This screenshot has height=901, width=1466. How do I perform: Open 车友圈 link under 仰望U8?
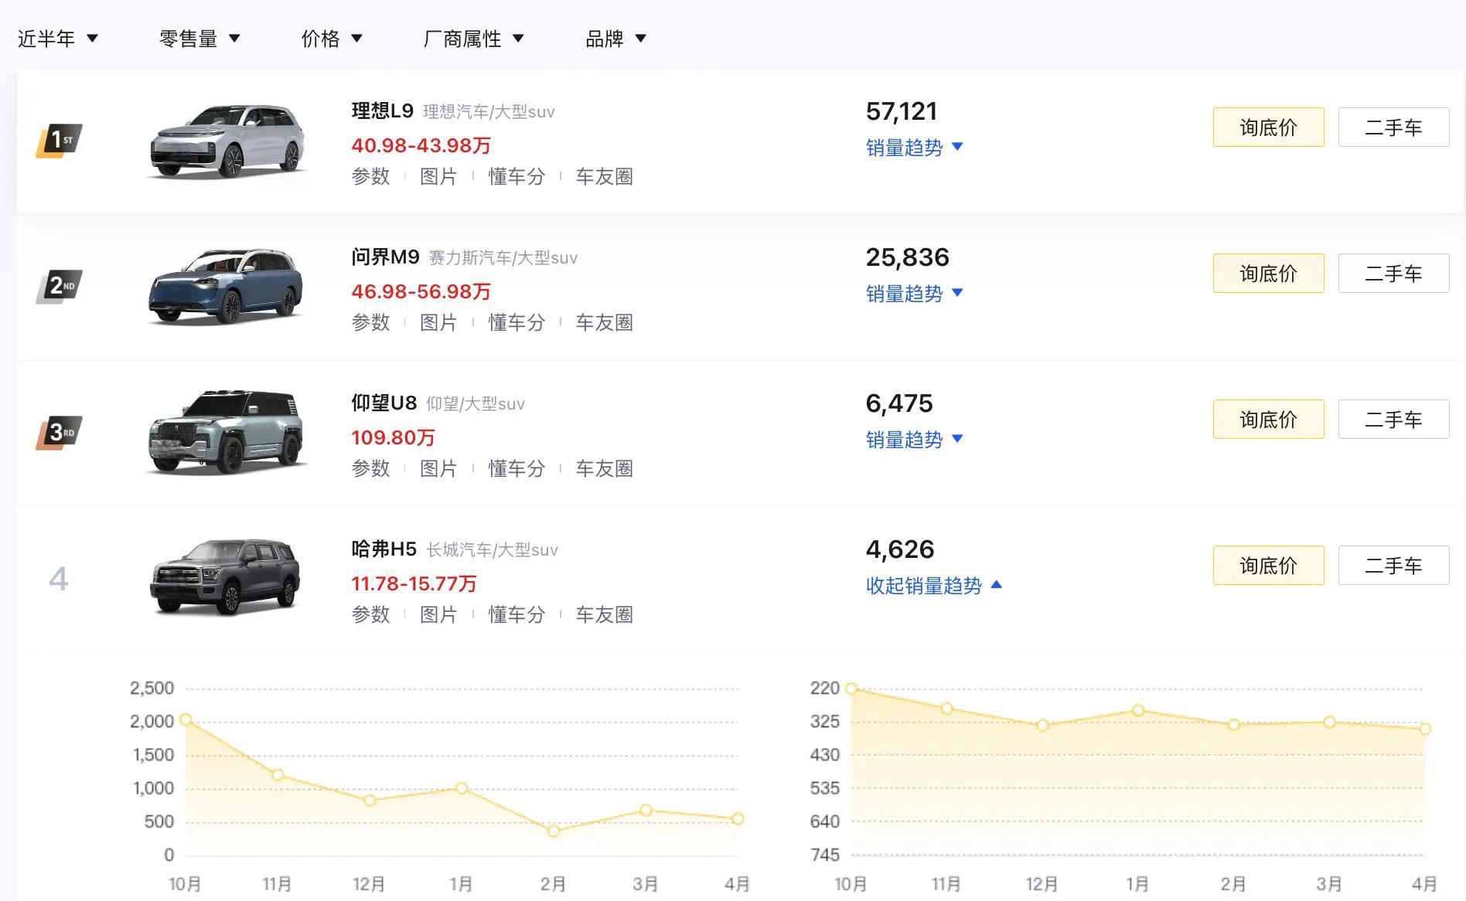click(x=604, y=469)
